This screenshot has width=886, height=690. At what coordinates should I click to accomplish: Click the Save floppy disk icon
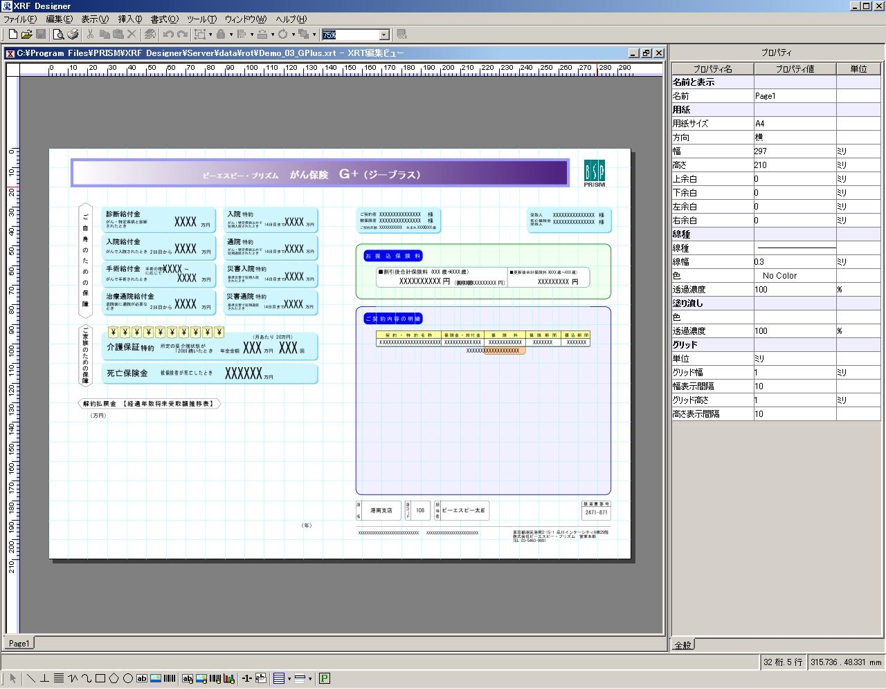pyautogui.click(x=41, y=34)
